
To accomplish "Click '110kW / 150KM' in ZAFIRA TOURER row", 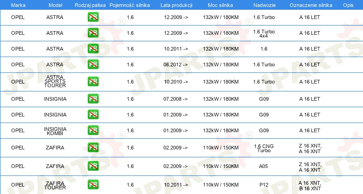I will point(220,185).
